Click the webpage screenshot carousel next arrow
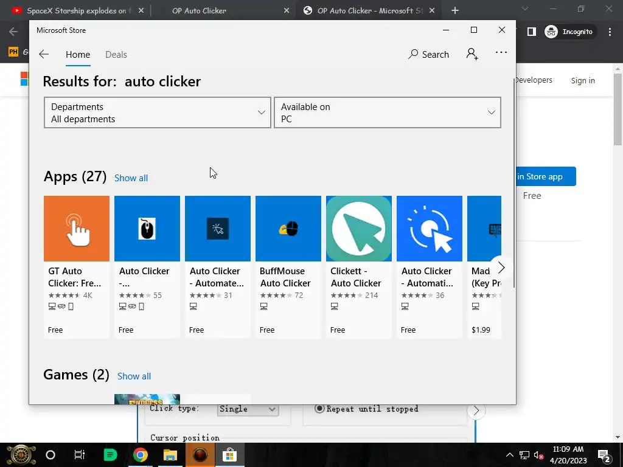This screenshot has height=467, width=623. 476,410
